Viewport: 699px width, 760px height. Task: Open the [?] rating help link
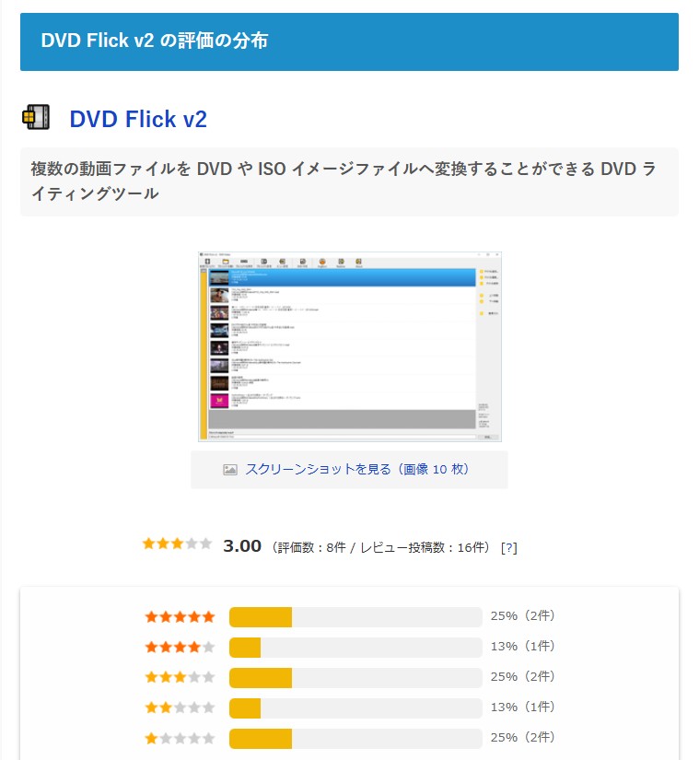pos(508,548)
